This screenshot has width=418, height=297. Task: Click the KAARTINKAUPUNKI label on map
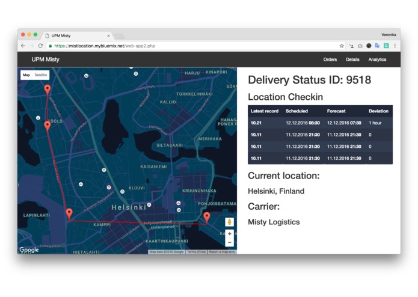click(167, 241)
